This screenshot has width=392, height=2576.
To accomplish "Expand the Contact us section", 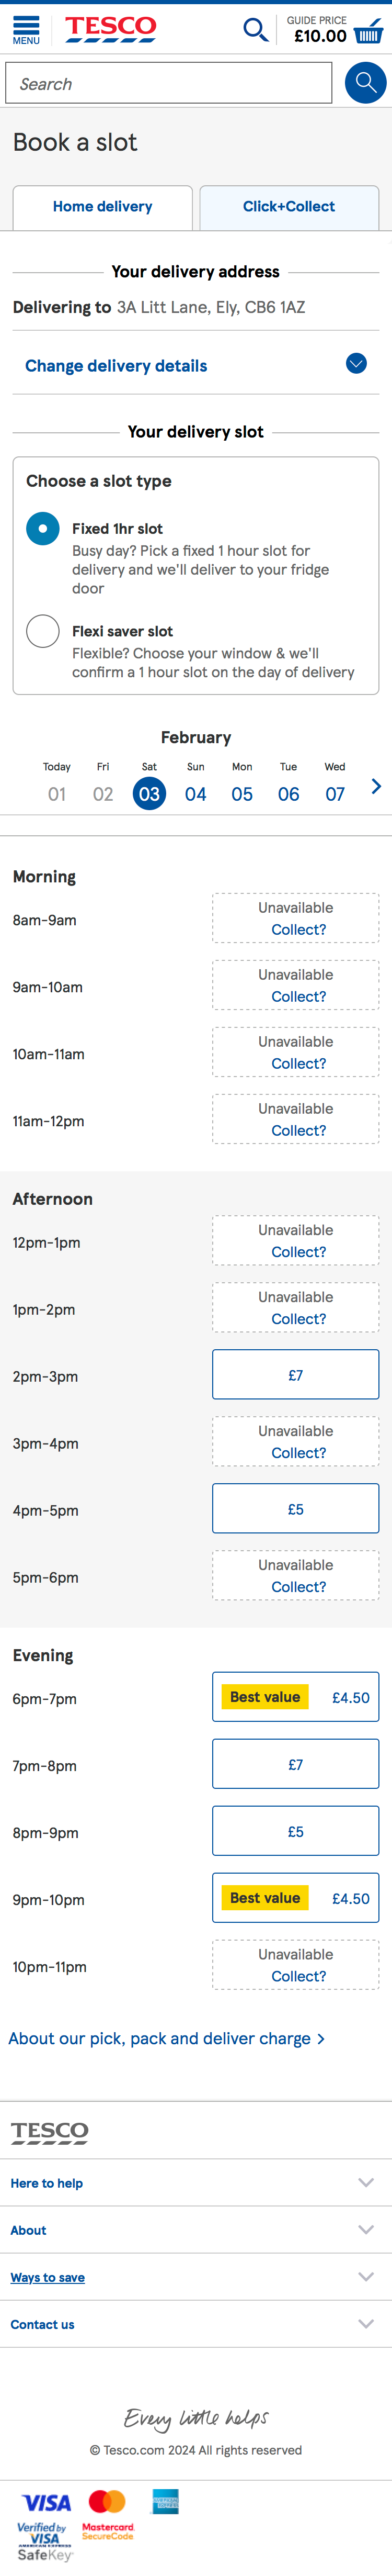I will (195, 2324).
